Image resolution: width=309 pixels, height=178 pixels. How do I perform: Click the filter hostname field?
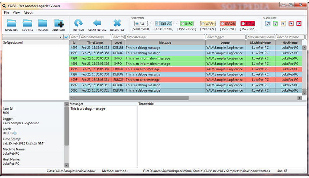(290, 37)
